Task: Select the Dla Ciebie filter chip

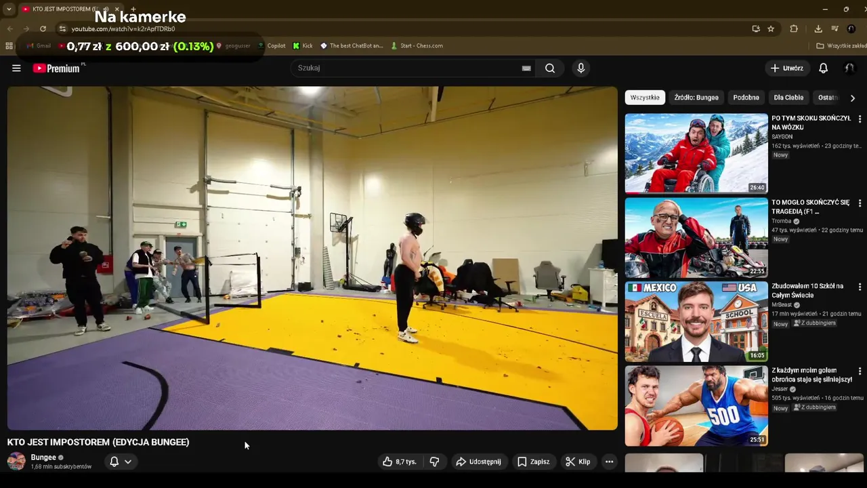Action: [788, 98]
